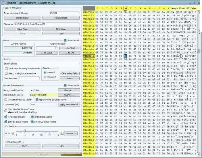Toggle is HexEdit Enabled checkbox
The width and height of the screenshot is (202, 158).
tap(32, 117)
